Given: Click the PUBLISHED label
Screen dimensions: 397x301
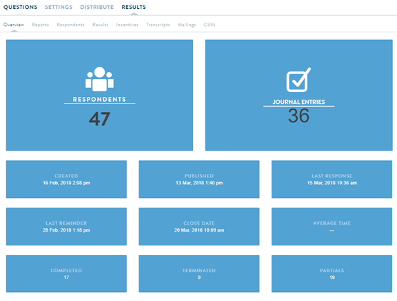Looking at the screenshot, I should (199, 176).
